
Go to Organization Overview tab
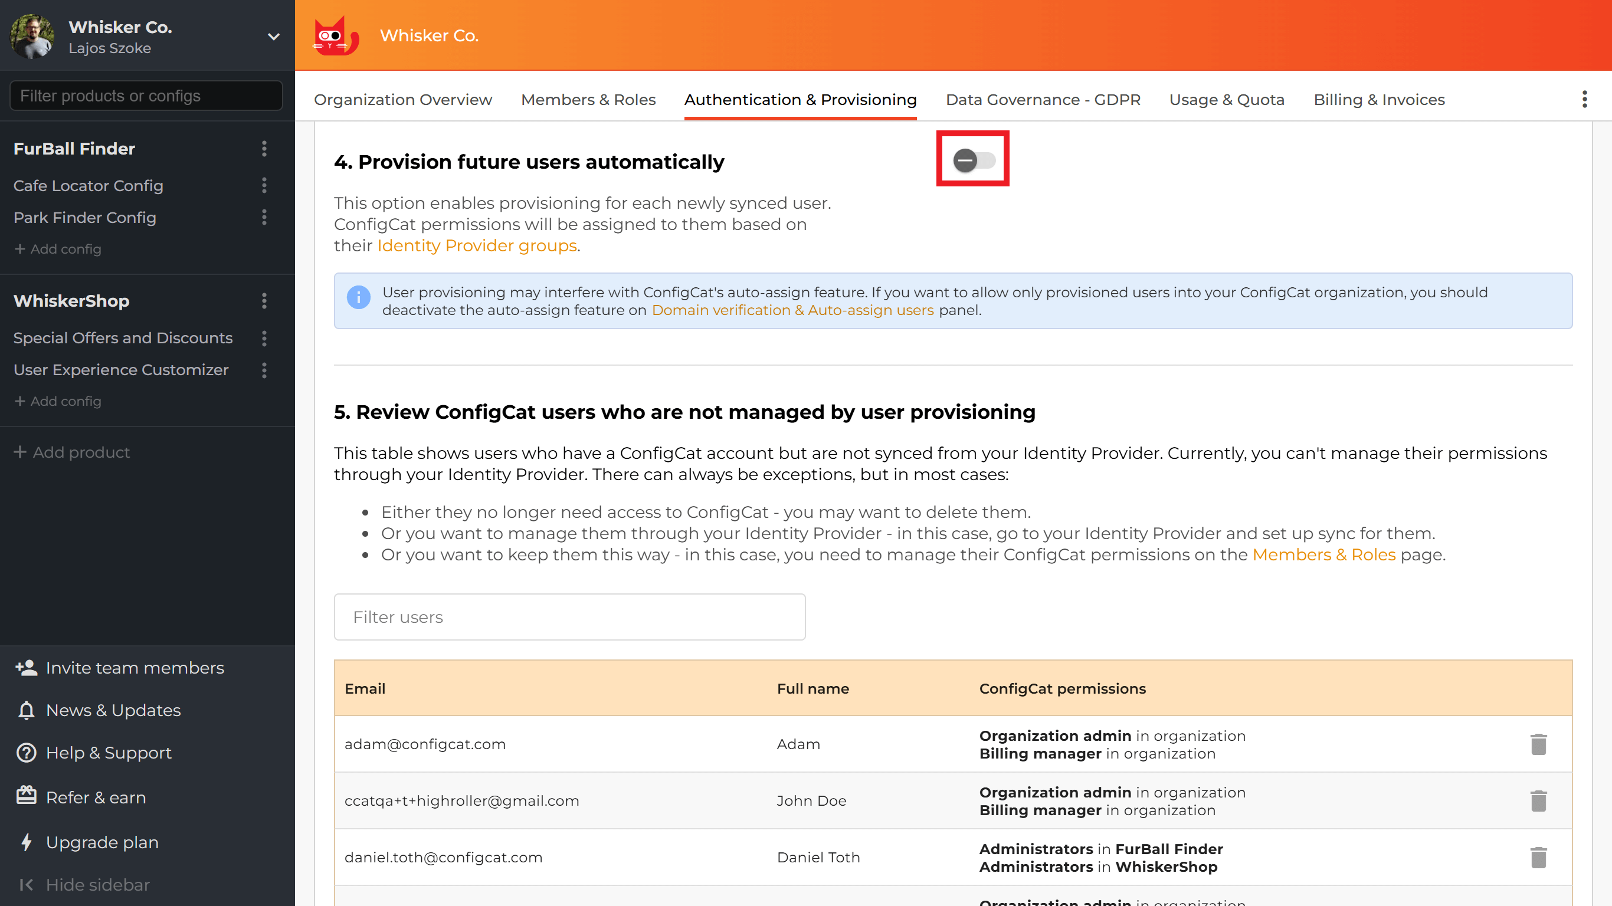pos(403,100)
